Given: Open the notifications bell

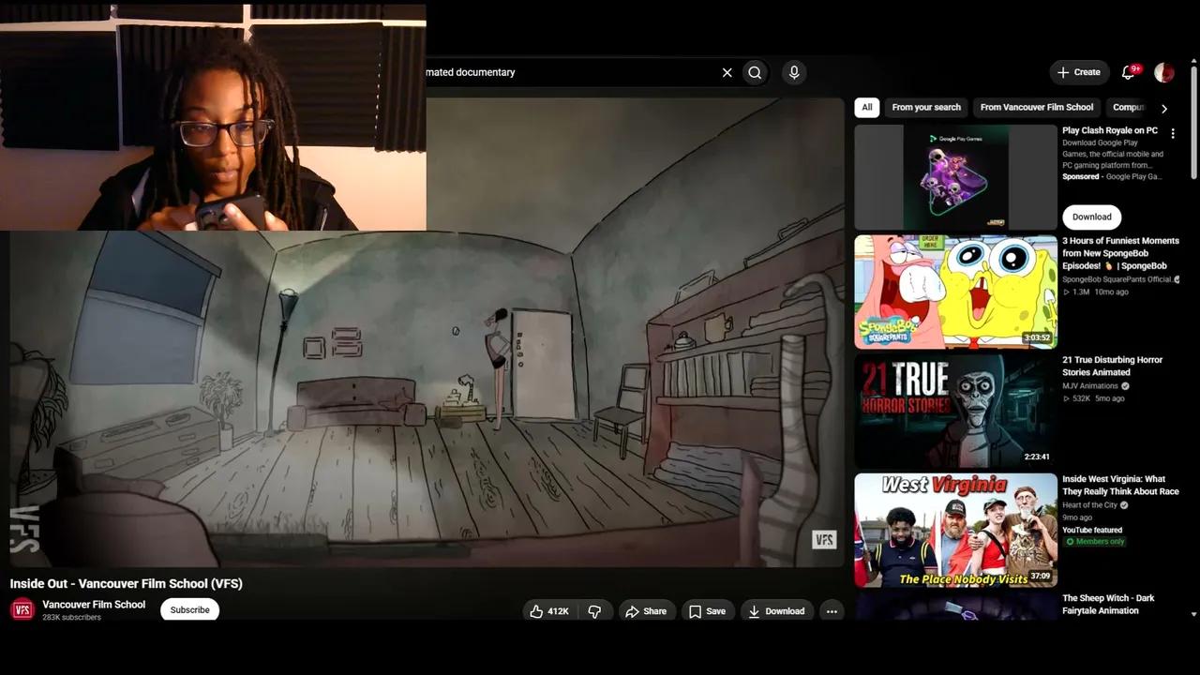Looking at the screenshot, I should click(x=1129, y=72).
